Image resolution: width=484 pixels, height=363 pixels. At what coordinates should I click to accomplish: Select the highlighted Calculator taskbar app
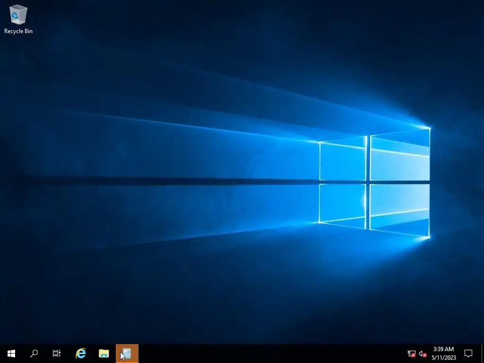click(127, 354)
